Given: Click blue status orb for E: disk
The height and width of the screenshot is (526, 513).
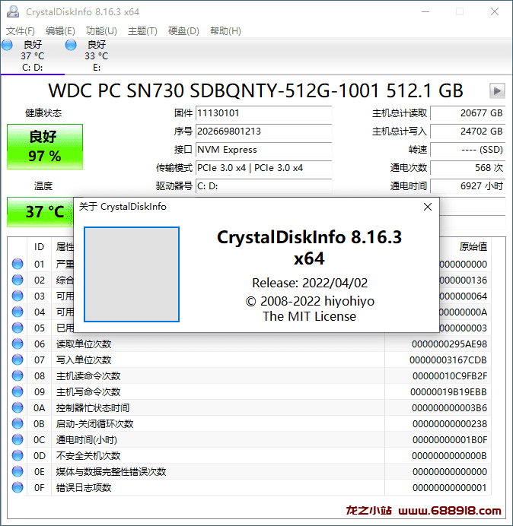Looking at the screenshot, I should tap(71, 45).
